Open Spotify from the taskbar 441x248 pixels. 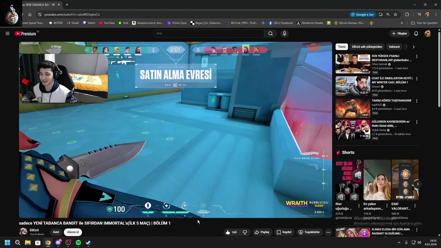click(x=78, y=242)
